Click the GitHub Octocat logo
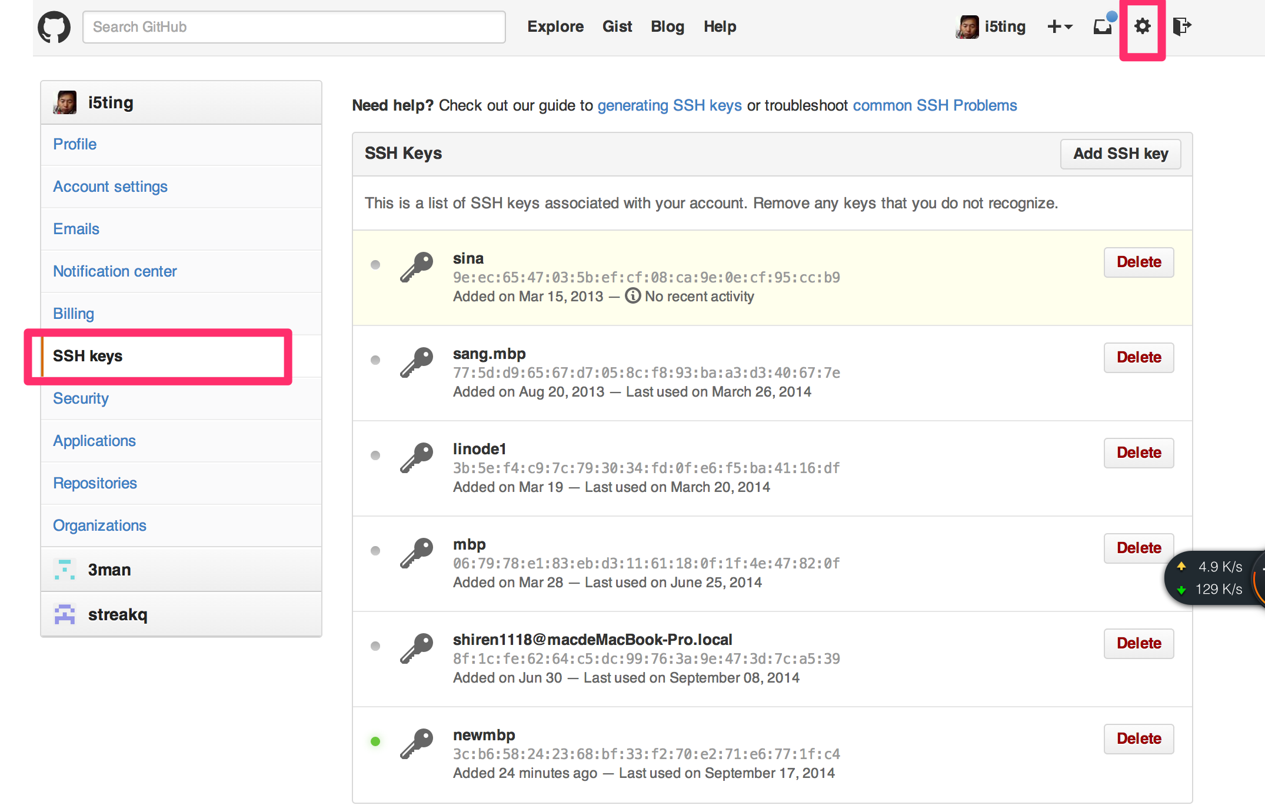Viewport: 1265px width, 805px height. click(x=54, y=27)
